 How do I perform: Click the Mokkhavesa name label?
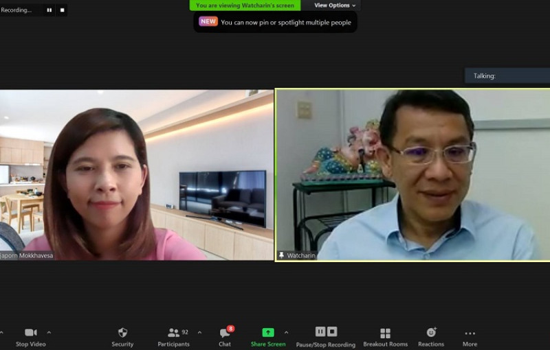click(x=27, y=255)
